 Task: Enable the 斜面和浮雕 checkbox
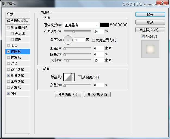(x=8, y=27)
